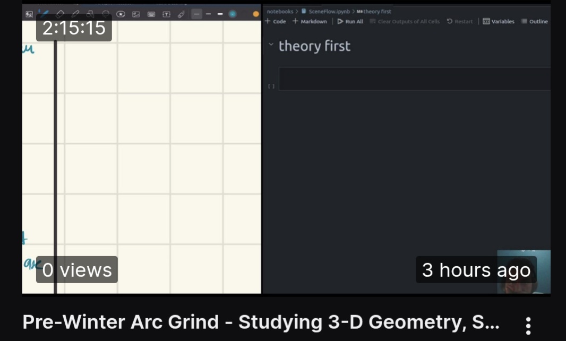
Task: Click the '0 views' badge
Action: (x=77, y=269)
